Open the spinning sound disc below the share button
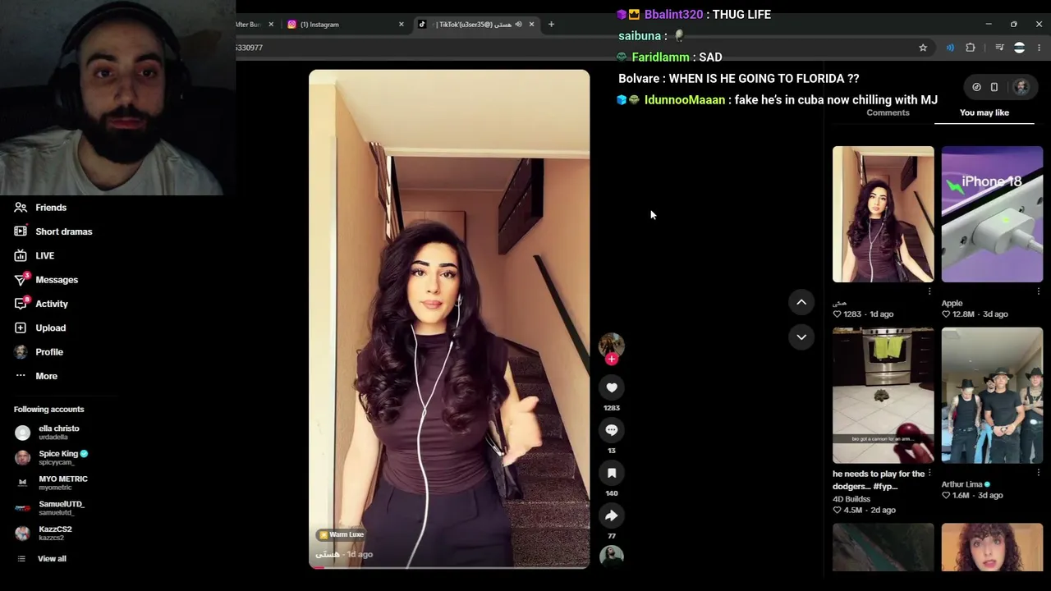 612,557
